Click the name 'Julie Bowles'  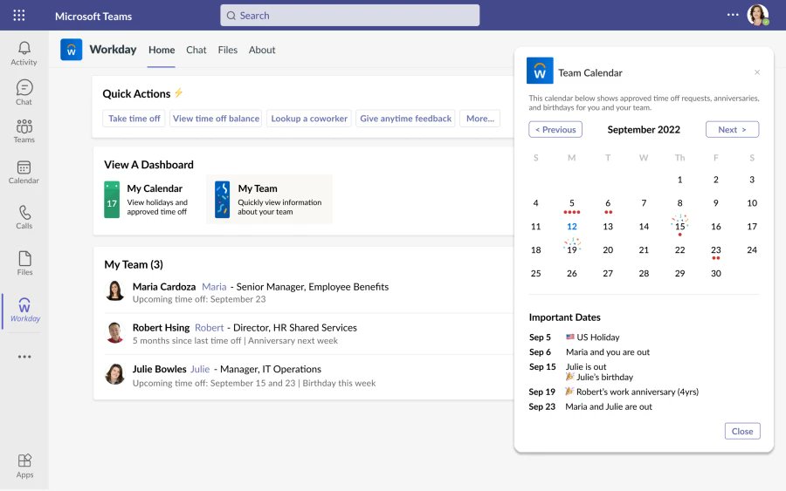click(x=160, y=370)
